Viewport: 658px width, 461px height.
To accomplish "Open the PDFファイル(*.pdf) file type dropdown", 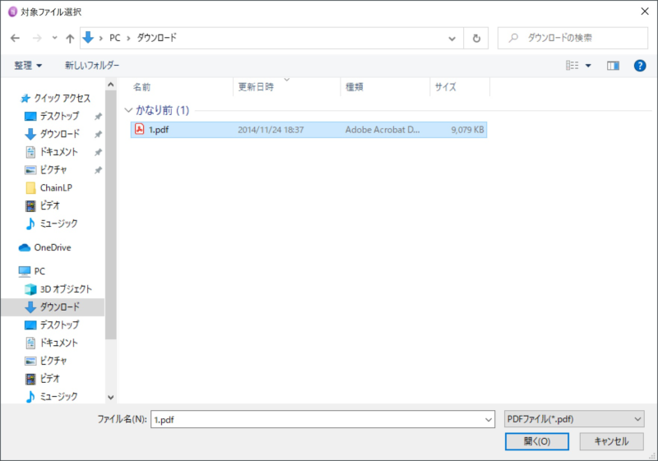I will [574, 419].
